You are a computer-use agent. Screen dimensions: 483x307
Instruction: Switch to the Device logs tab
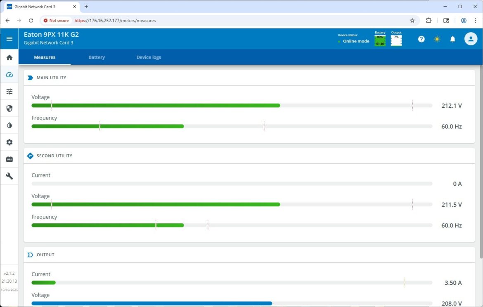149,57
